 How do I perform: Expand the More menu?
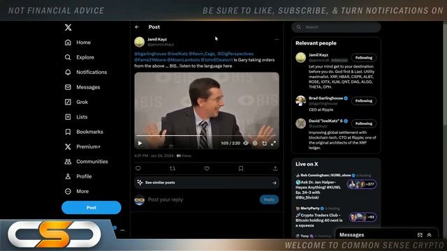(76, 191)
